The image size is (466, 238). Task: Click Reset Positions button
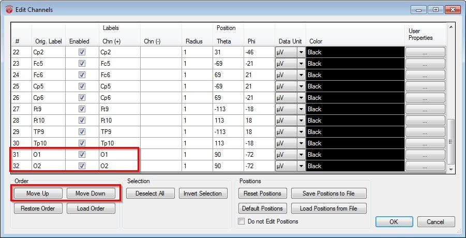[262, 194]
